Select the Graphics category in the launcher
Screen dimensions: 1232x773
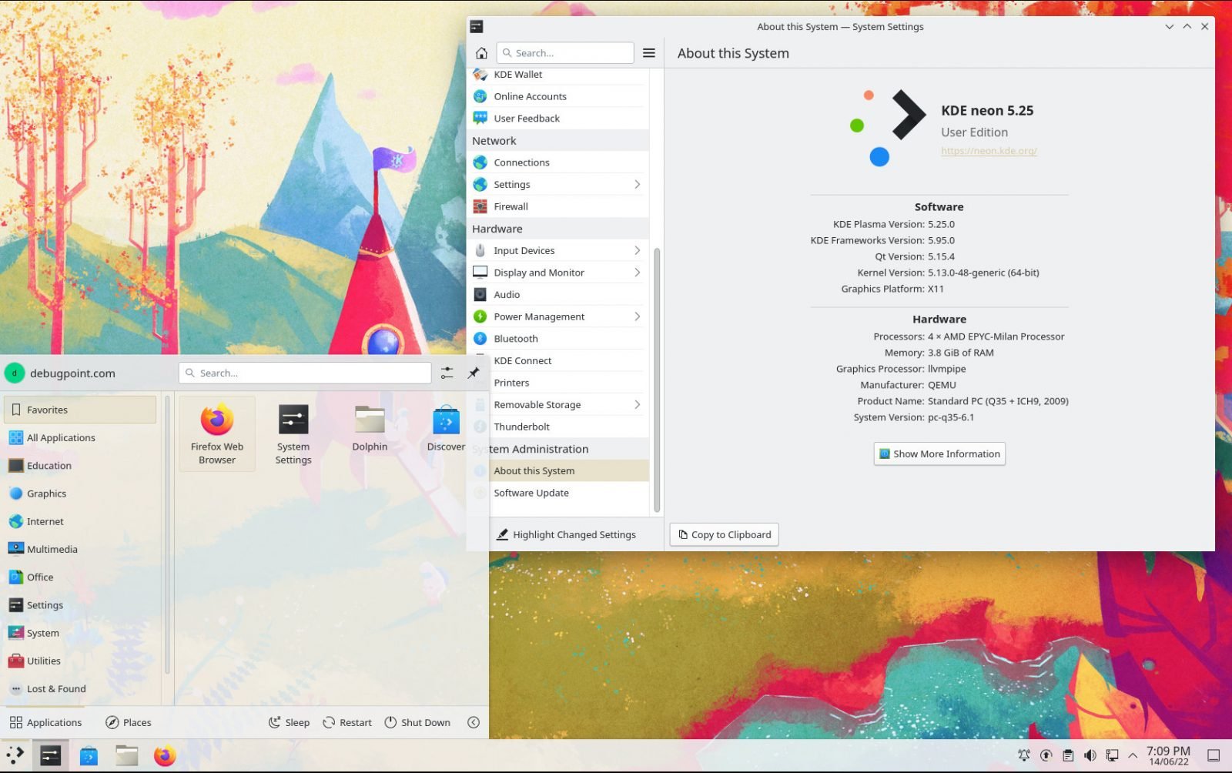tap(46, 494)
